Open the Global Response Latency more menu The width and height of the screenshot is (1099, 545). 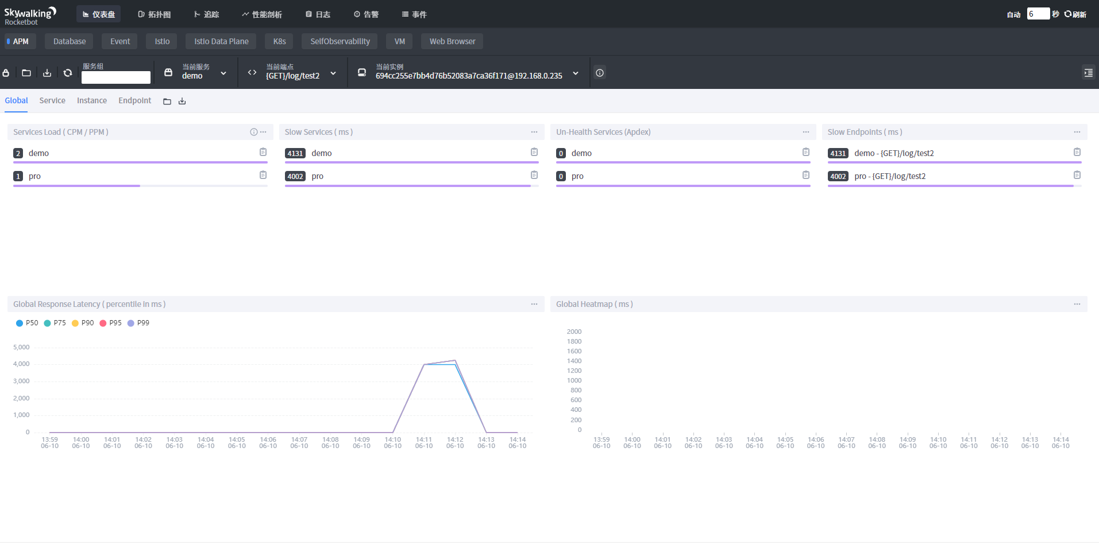coord(534,304)
